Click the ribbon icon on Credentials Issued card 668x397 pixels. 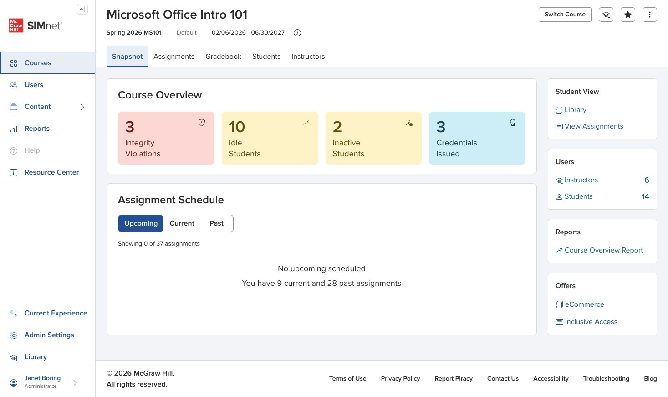point(513,123)
